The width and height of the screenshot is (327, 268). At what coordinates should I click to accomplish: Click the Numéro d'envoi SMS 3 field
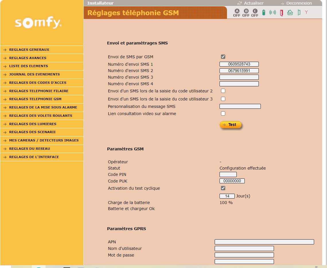pyautogui.click(x=239, y=77)
